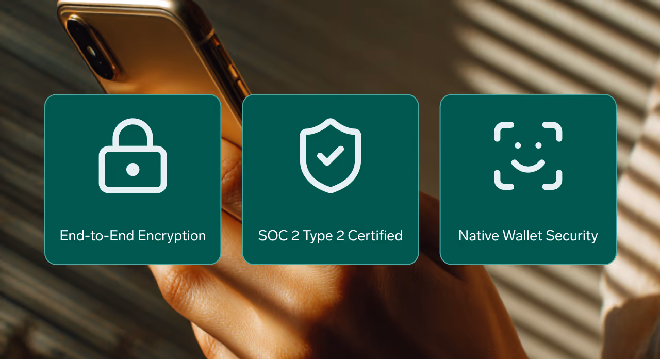Click the padlock's curved shackle
The image size is (660, 359).
coord(133,133)
